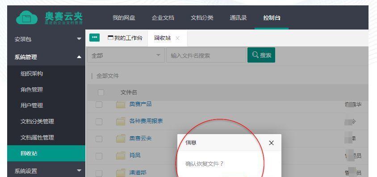Image resolution: width=377 pixels, height=177 pixels.
Task: Tick the select-all checkbox beside 文件名
Action: 101,93
